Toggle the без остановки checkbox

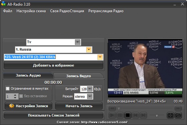[x=21, y=96]
